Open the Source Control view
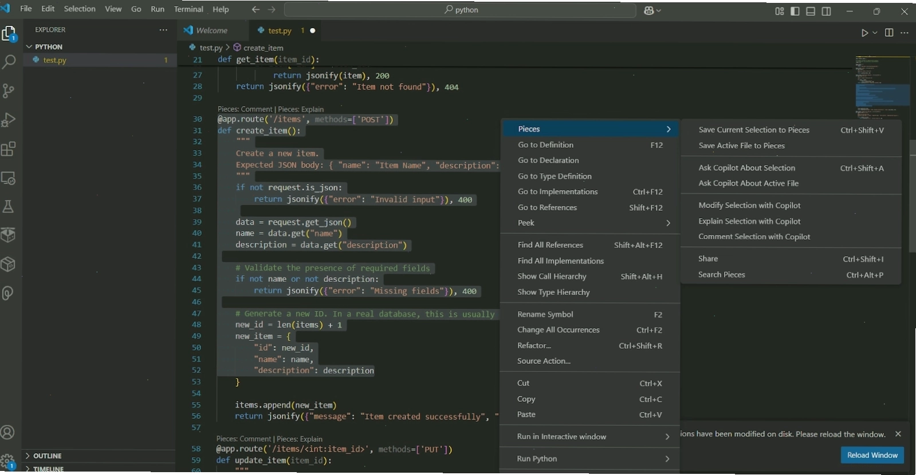 (9, 91)
